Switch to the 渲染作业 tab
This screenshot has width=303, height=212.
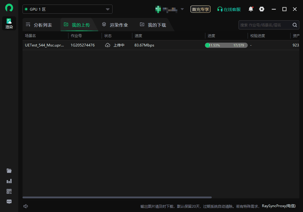[115, 25]
